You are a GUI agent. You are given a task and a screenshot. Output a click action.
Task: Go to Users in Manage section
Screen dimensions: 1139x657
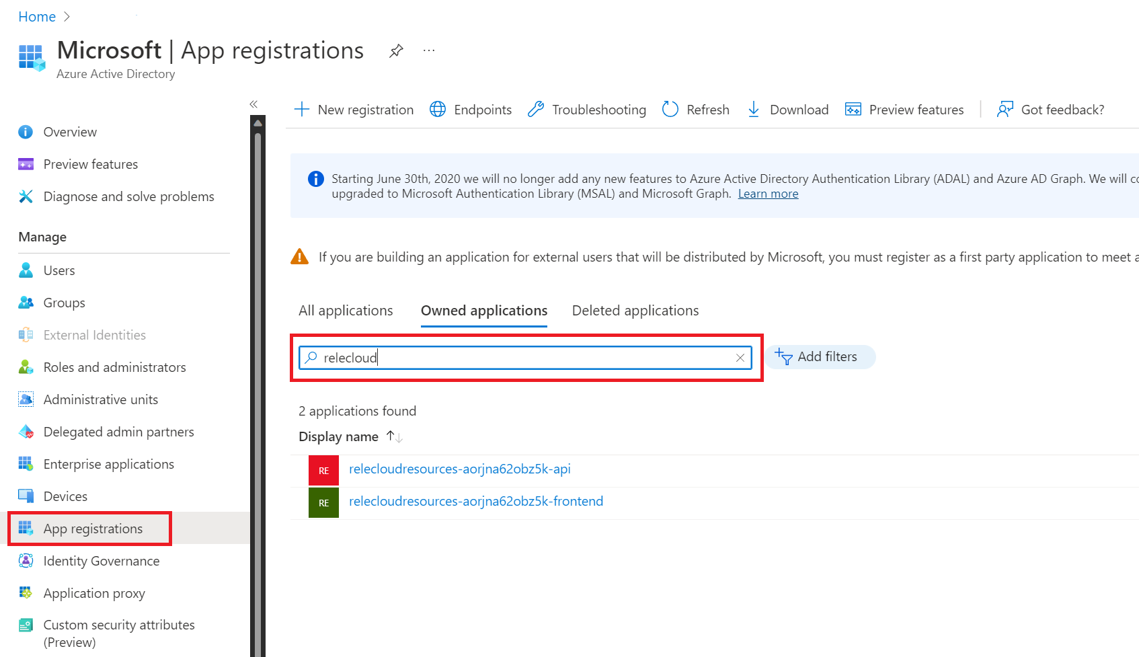(59, 270)
